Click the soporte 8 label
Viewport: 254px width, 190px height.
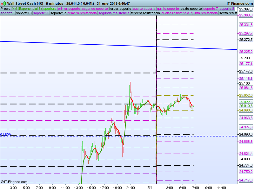[227, 9]
